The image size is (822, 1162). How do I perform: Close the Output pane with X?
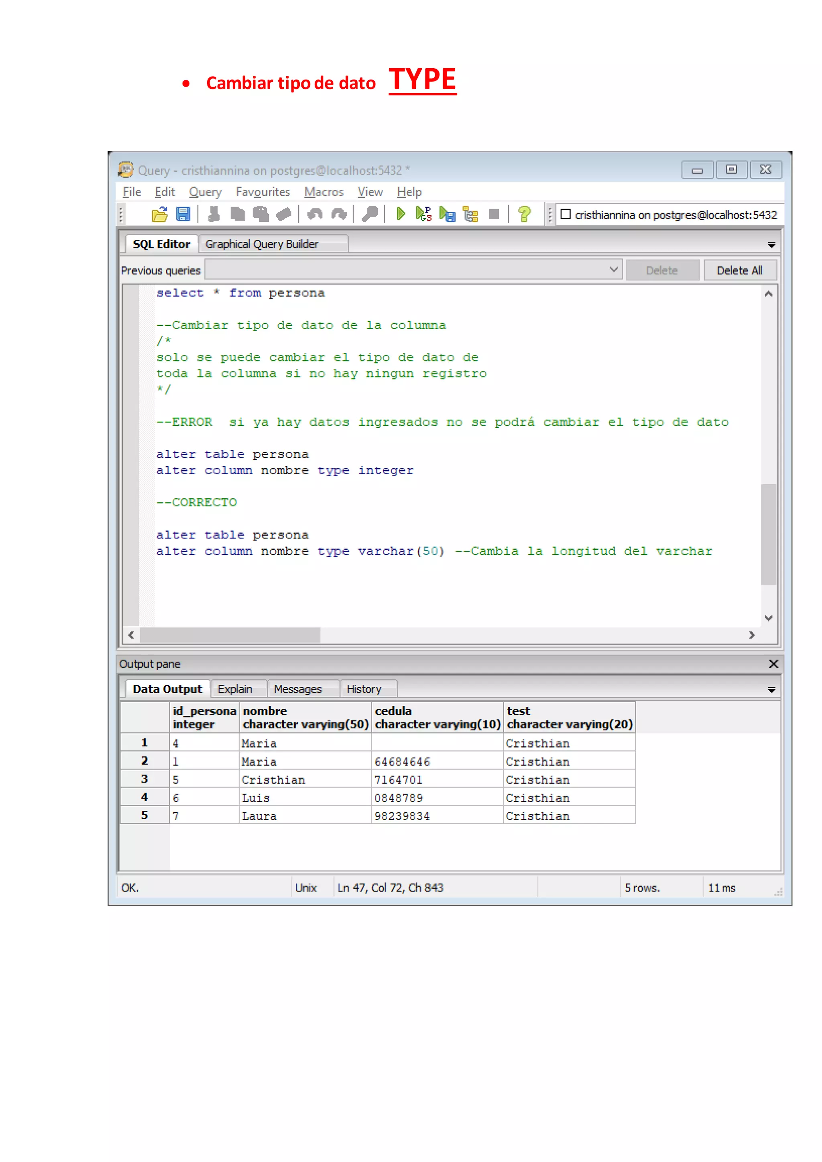(x=773, y=664)
